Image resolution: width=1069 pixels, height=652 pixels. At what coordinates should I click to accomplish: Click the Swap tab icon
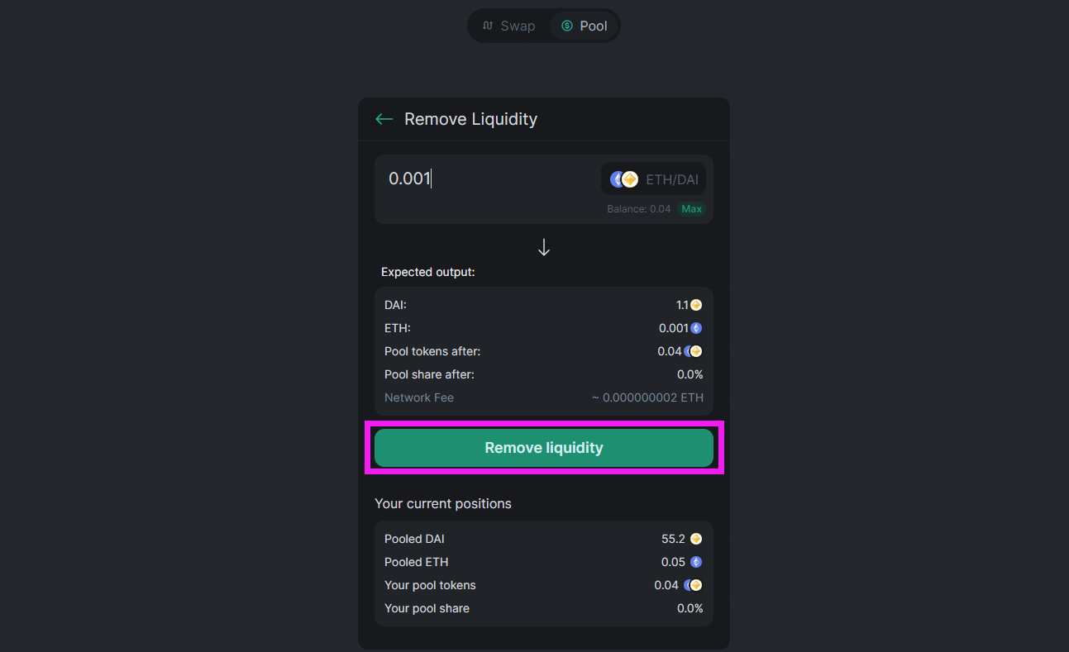(x=488, y=26)
